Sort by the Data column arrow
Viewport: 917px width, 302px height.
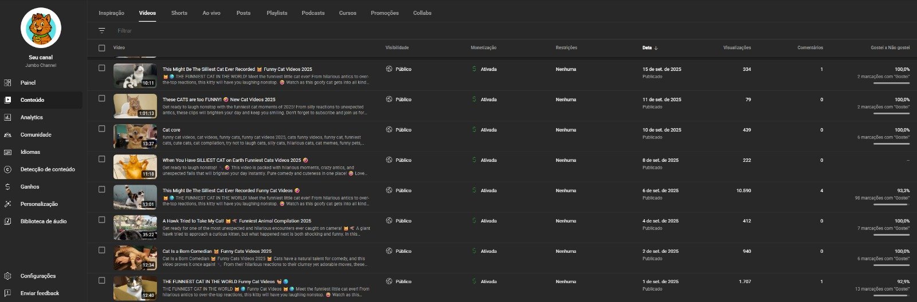point(656,48)
